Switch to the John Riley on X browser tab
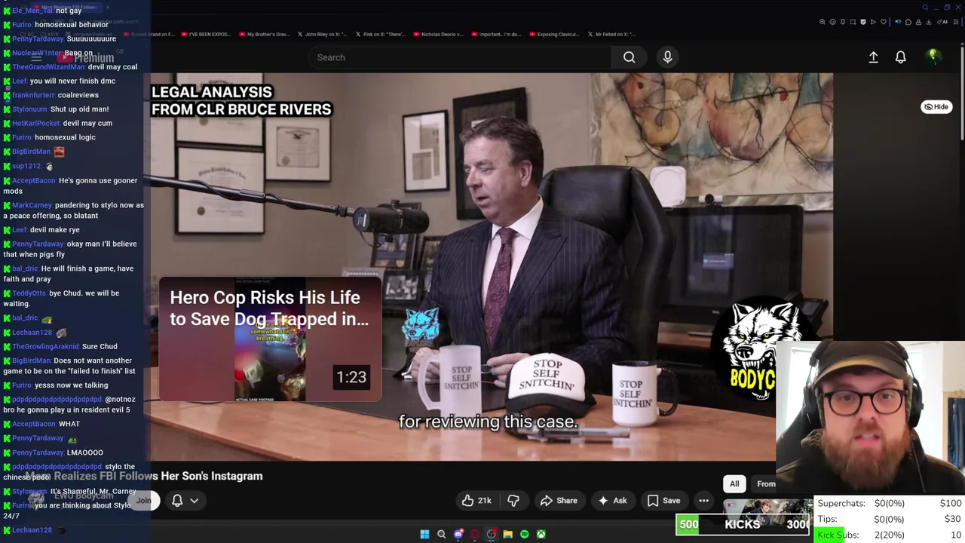This screenshot has height=543, width=965. 321,34
